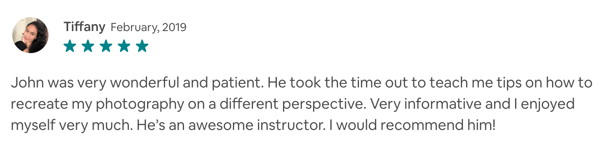This screenshot has height=152, width=612.
Task: Click the February, 2019 review date
Action: click(x=149, y=27)
